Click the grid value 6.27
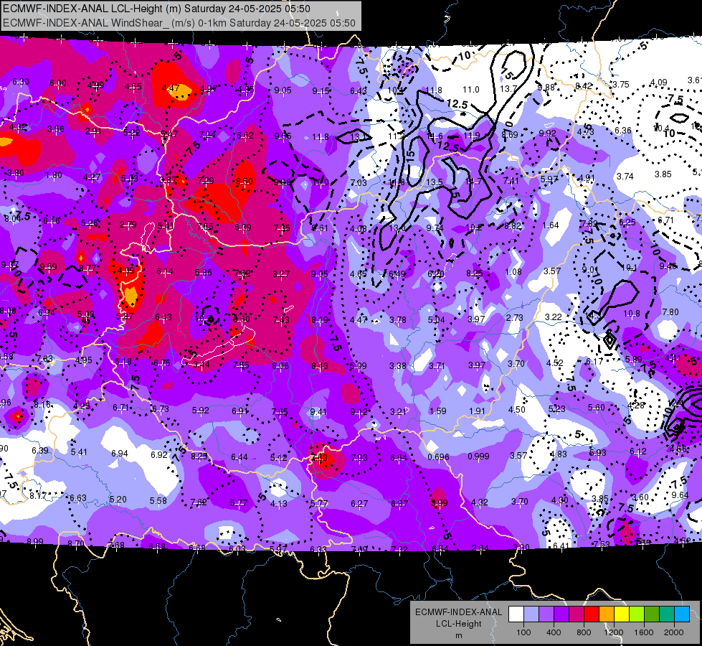 coord(359,505)
